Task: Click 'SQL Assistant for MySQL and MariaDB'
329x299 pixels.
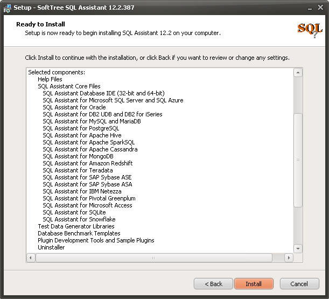Action: point(92,121)
